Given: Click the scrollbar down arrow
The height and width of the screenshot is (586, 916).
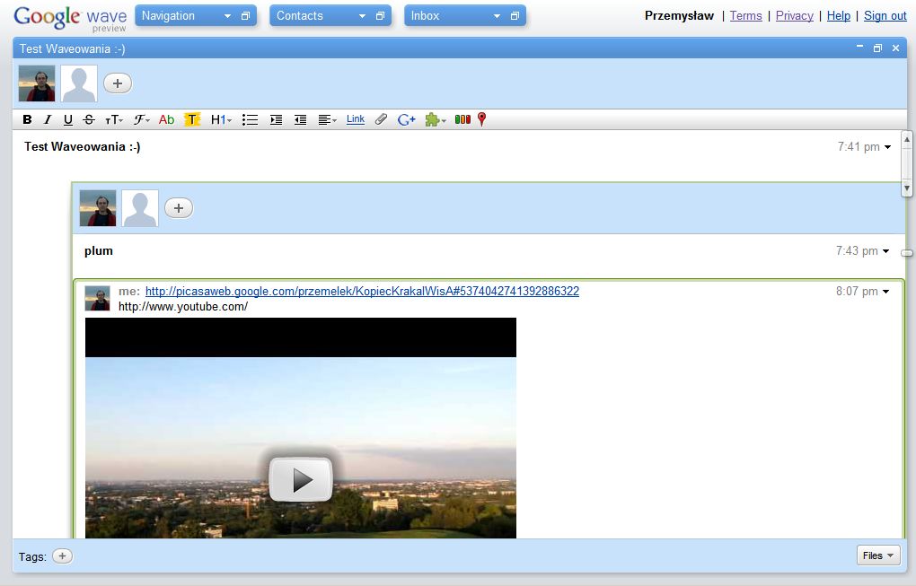Looking at the screenshot, I should 907,188.
